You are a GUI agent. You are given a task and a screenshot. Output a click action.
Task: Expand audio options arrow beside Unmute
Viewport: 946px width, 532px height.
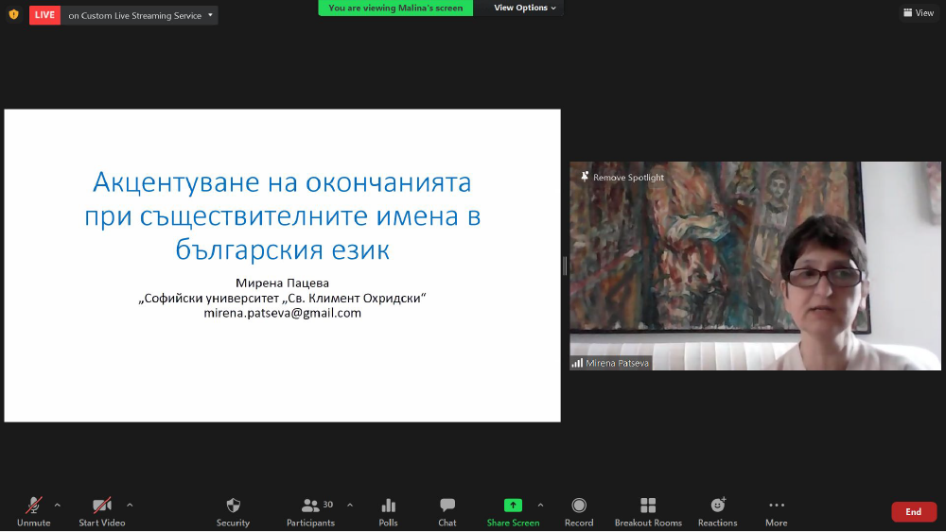click(58, 505)
